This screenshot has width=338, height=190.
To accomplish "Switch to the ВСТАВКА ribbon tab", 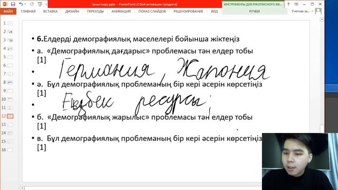I will [50, 11].
